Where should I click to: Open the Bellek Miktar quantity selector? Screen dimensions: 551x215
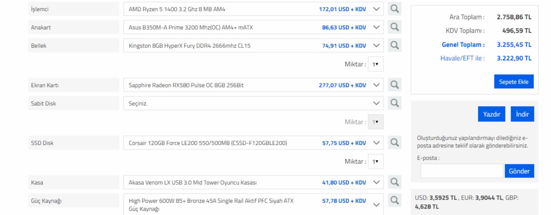point(375,64)
